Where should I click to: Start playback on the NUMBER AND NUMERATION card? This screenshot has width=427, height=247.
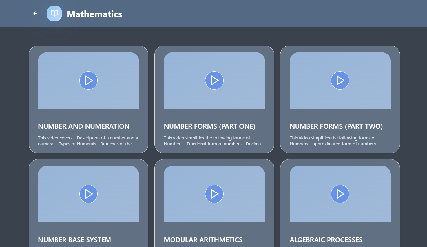(x=89, y=80)
